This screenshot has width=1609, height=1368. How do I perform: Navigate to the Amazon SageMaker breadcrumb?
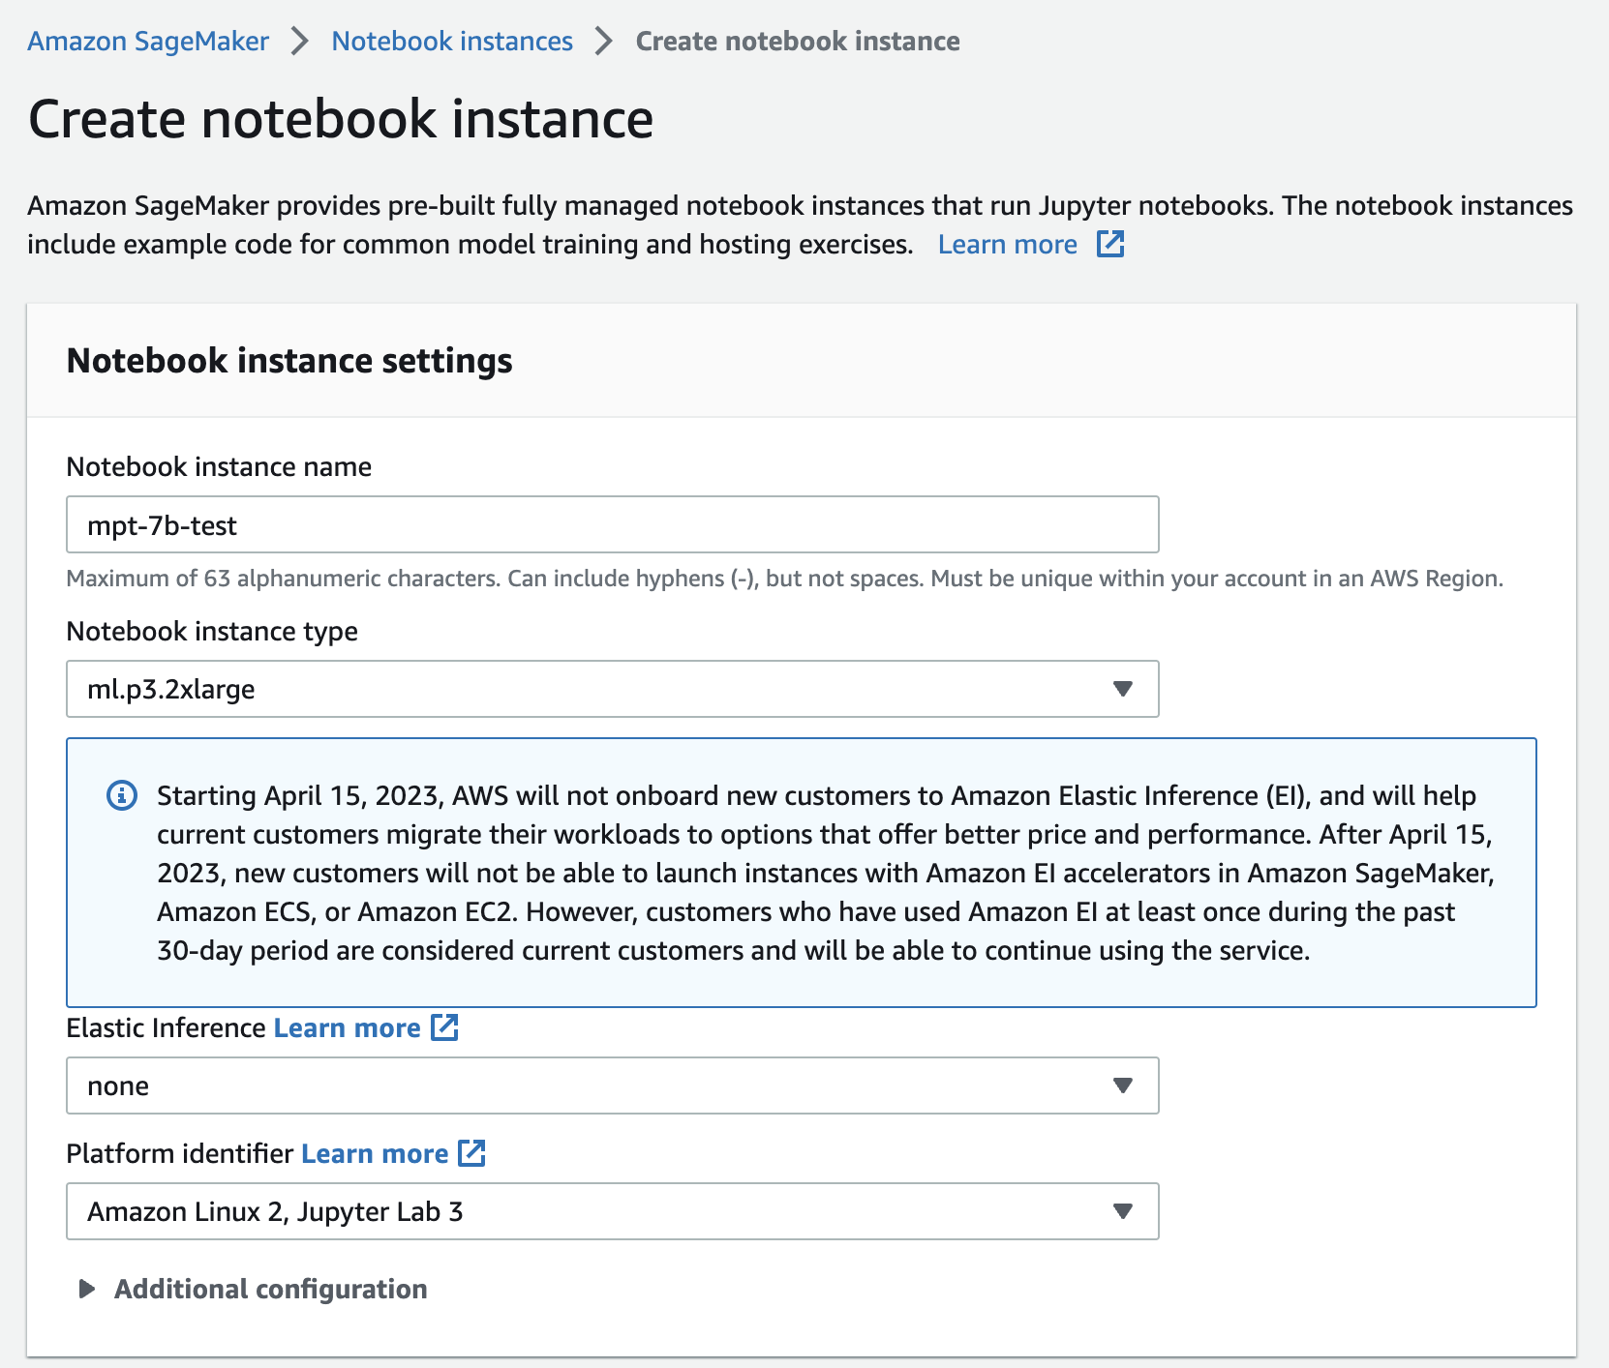tap(148, 41)
